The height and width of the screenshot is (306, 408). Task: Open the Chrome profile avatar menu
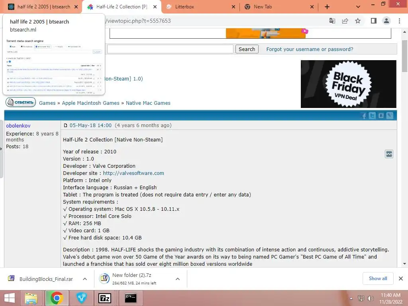coord(386,21)
